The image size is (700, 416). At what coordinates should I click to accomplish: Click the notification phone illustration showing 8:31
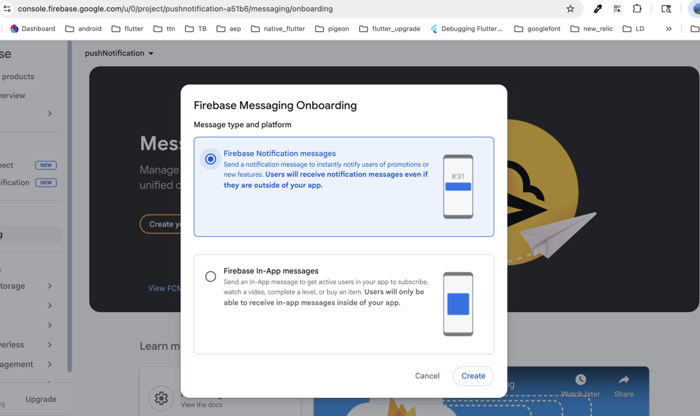[x=458, y=186]
